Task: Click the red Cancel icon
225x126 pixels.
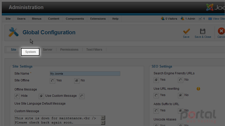Action: (x=221, y=31)
